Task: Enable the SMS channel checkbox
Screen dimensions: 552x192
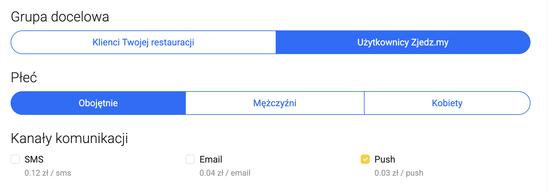Action: (15, 159)
